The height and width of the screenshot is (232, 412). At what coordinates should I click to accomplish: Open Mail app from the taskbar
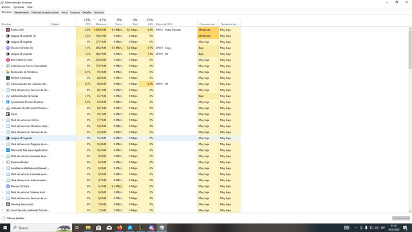(x=109, y=227)
